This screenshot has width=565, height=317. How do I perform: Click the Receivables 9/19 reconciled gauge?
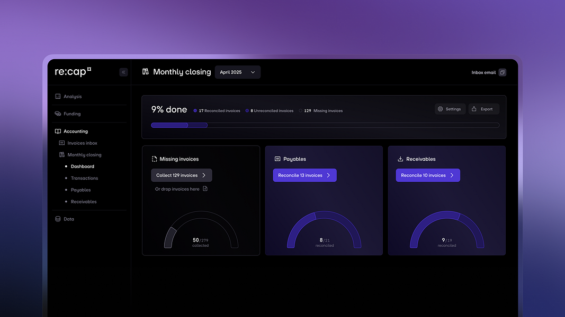[x=447, y=230]
